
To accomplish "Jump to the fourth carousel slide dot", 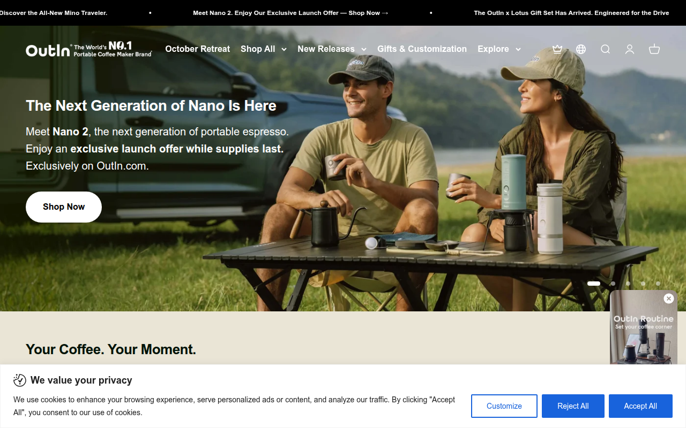I will [x=643, y=284].
